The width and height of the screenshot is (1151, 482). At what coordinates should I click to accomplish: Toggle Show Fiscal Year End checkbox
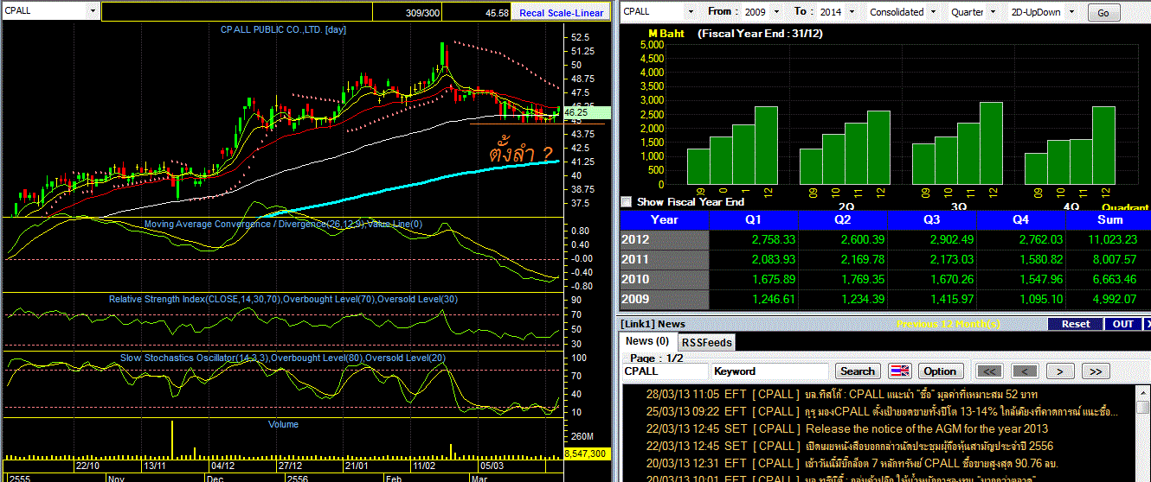point(627,201)
